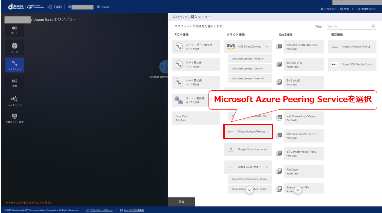Click the クラウド接続 column header
Viewport: 382px width, 213px height.
(x=236, y=35)
